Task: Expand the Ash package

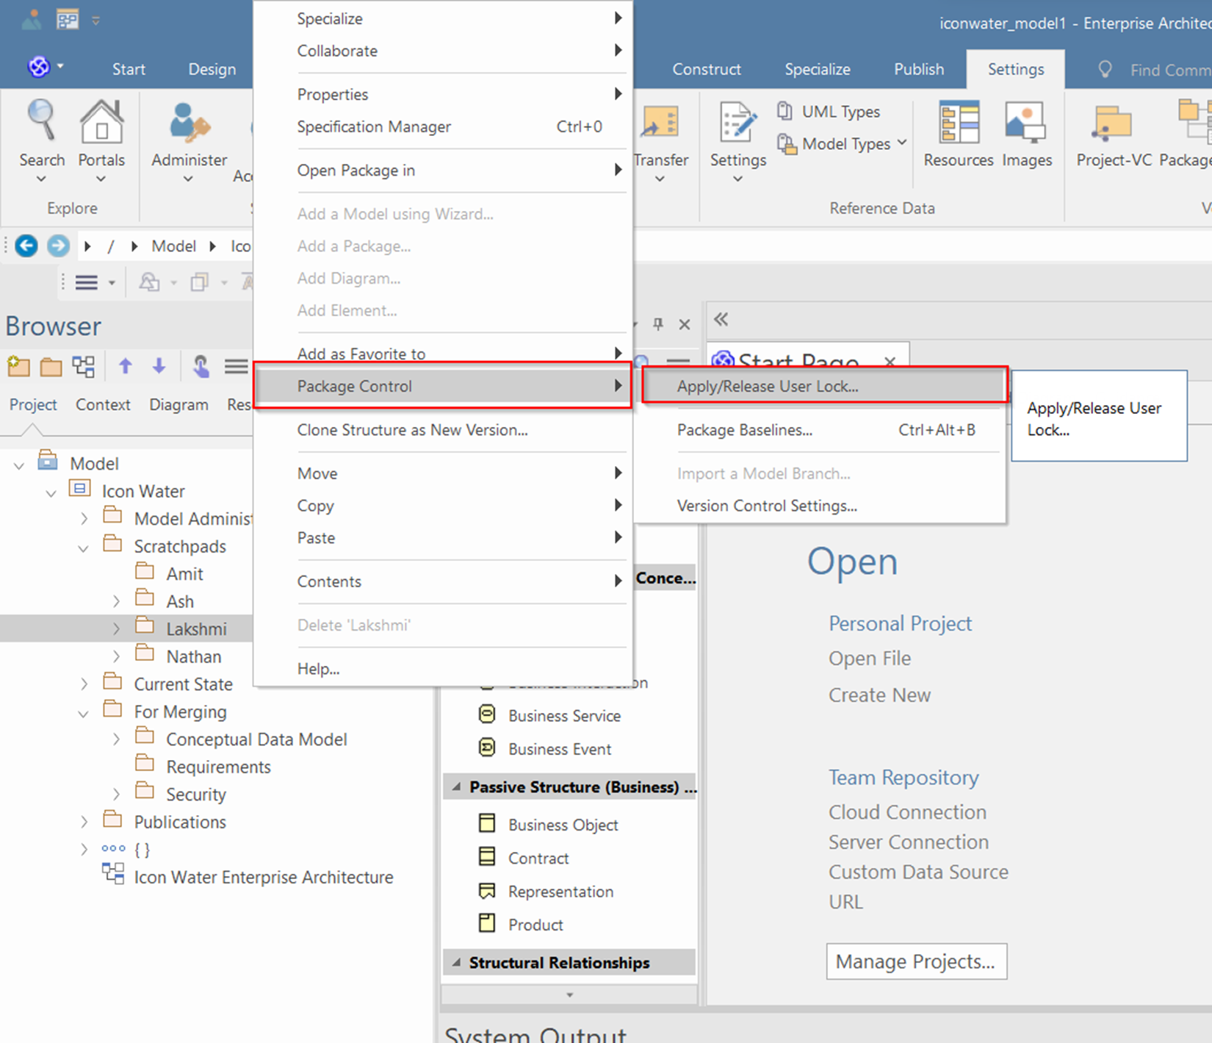Action: (116, 601)
